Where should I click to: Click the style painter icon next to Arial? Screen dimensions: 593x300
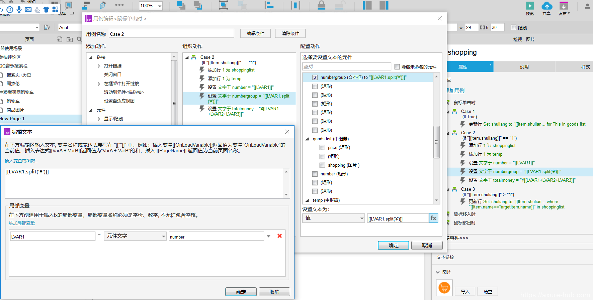[x=47, y=27]
